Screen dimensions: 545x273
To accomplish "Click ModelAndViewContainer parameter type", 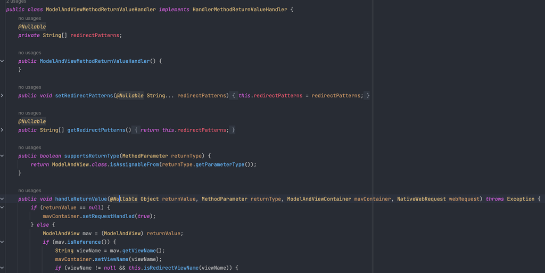I will point(319,199).
